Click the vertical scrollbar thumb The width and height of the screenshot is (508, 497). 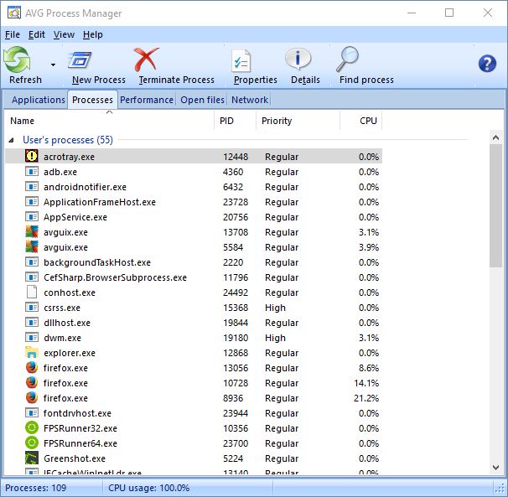(x=495, y=205)
